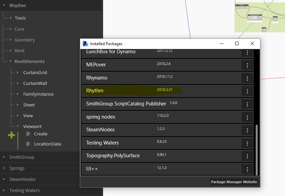Expand the SmithGroup library category
The width and height of the screenshot is (285, 196).
pos(4,157)
